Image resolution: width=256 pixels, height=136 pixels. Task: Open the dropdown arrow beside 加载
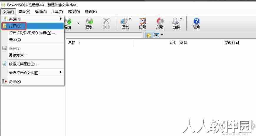point(181,19)
